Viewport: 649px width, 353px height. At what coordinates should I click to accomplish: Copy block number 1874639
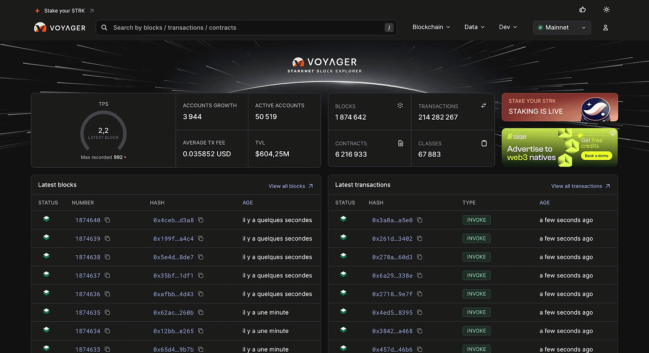click(107, 238)
